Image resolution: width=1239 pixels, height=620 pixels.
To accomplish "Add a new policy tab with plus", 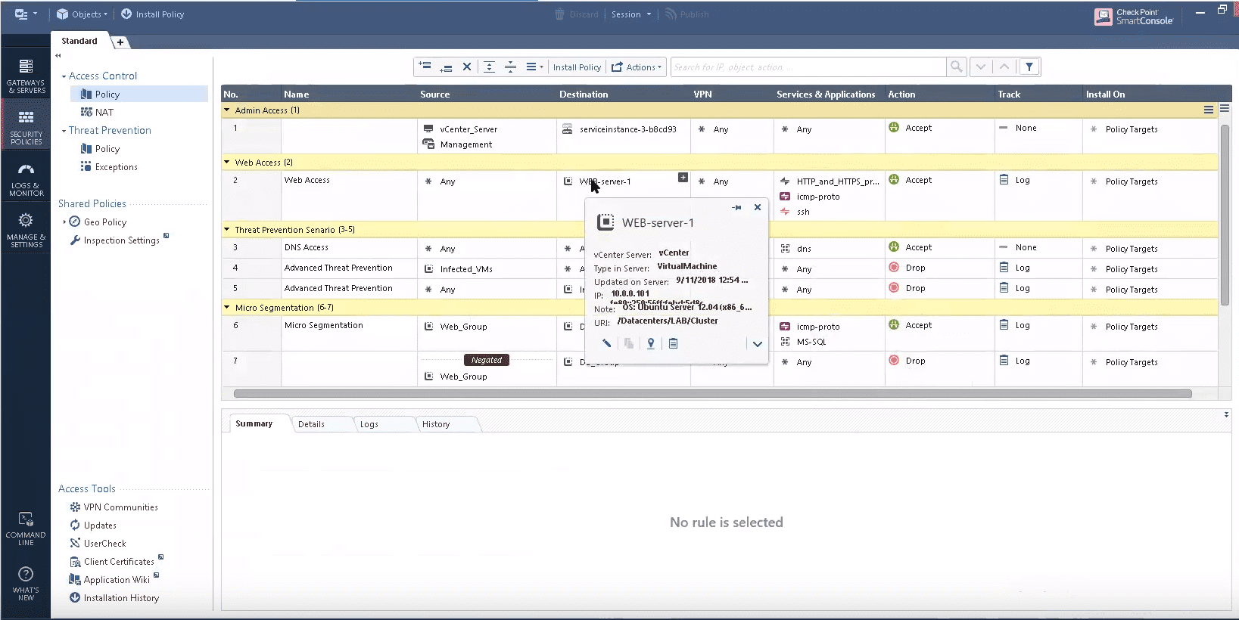I will tap(120, 42).
